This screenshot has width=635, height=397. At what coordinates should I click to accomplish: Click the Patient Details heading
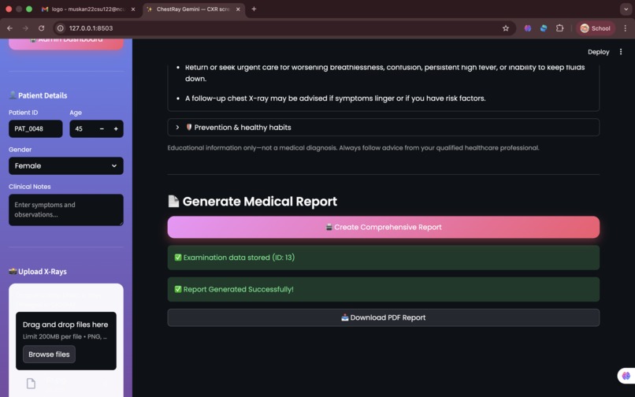pyautogui.click(x=38, y=95)
